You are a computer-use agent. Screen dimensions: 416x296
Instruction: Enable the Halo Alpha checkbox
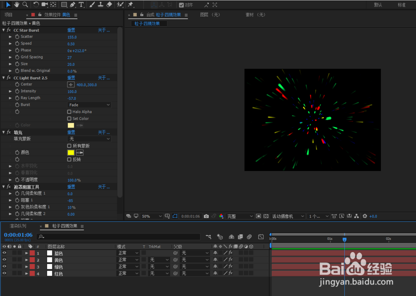(x=69, y=112)
